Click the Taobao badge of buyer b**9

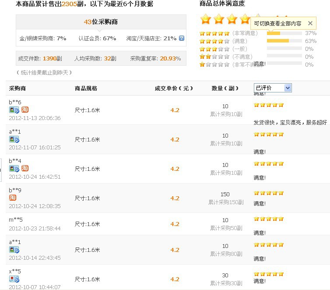[13, 198]
